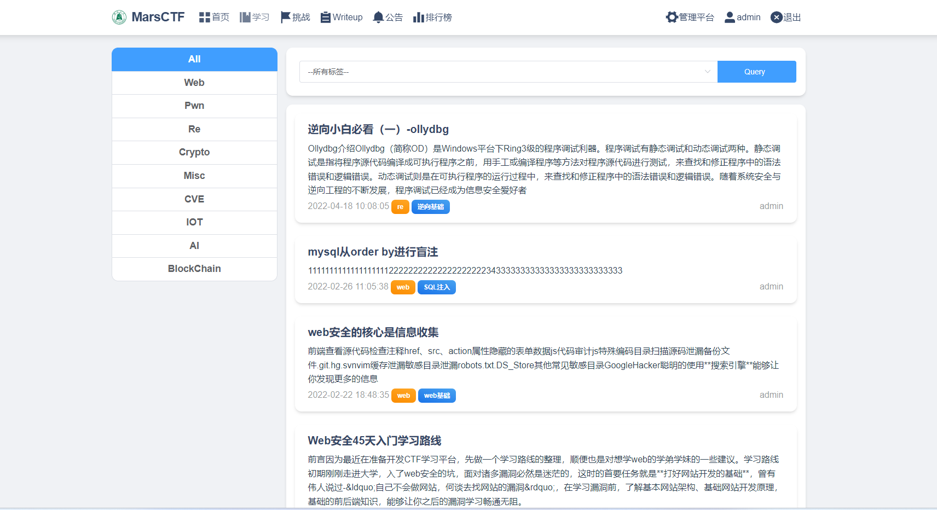Click timestamp 2022-04-18 10:08:05
Image resolution: width=937 pixels, height=510 pixels.
pos(348,206)
